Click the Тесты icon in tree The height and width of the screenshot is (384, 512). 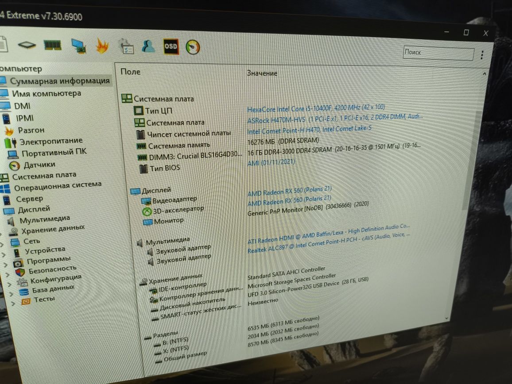click(x=26, y=301)
